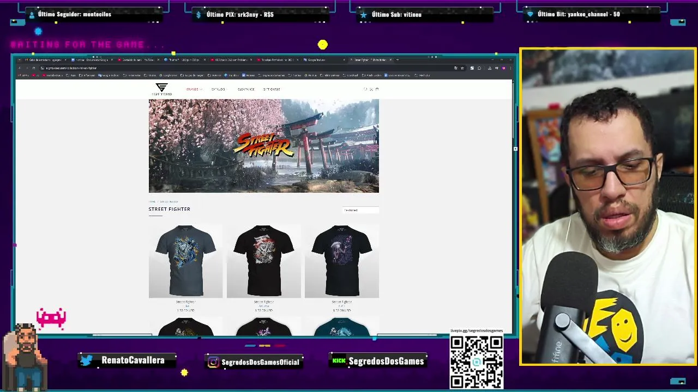Open a new browser tab with plus button
This screenshot has width=698, height=392.
click(398, 60)
